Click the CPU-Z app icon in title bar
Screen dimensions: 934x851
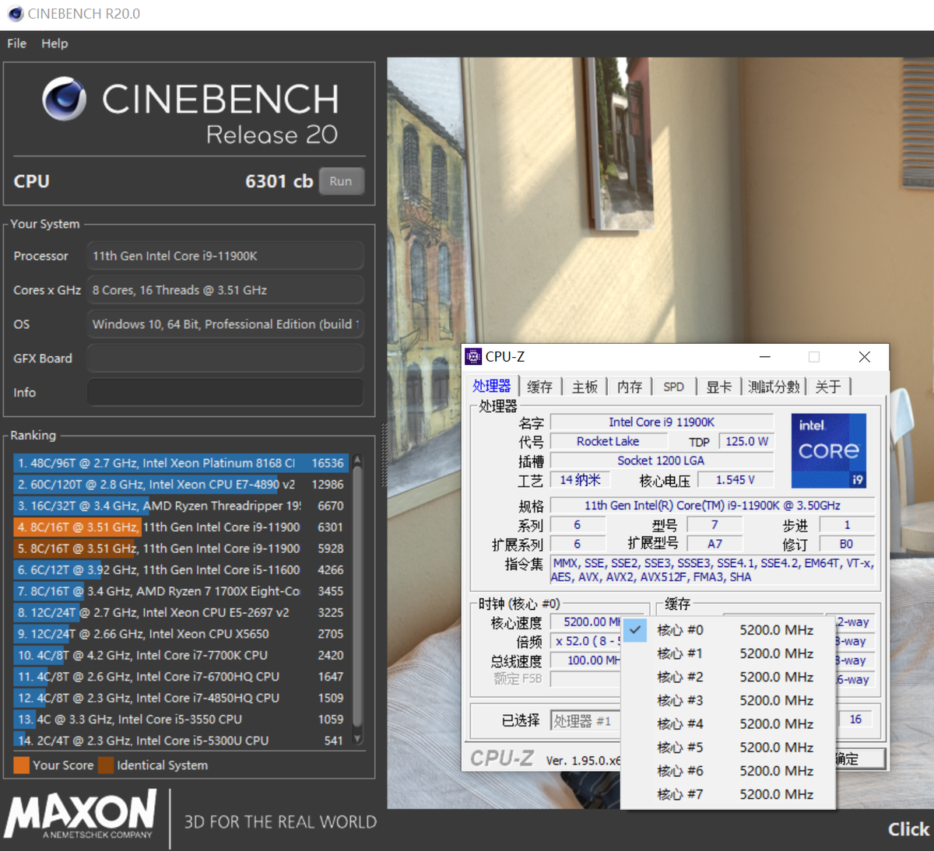pyautogui.click(x=473, y=357)
